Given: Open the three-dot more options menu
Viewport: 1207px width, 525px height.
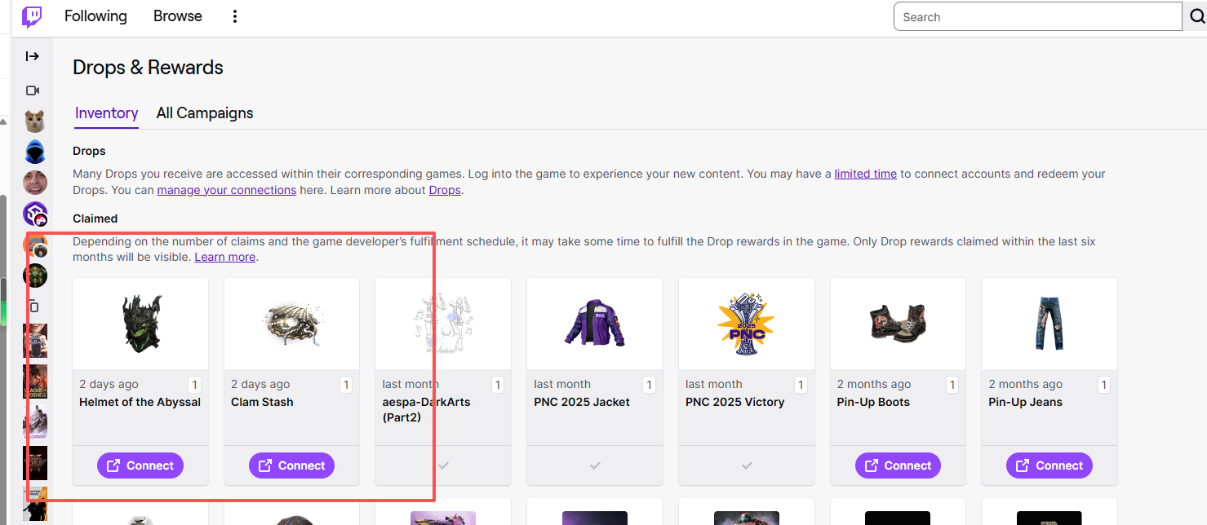Looking at the screenshot, I should [x=235, y=16].
